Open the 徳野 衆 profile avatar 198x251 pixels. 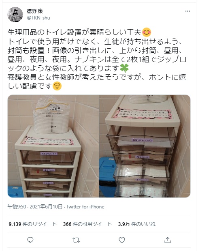[15, 15]
